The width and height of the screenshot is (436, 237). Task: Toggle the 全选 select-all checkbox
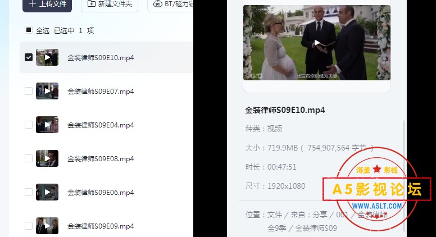[x=29, y=30]
